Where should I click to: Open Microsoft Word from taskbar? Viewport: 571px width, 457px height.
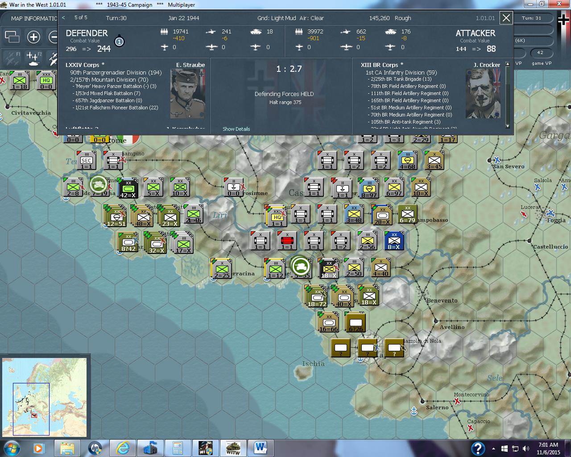[260, 448]
